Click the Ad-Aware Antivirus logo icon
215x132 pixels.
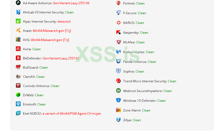tap(18, 3)
